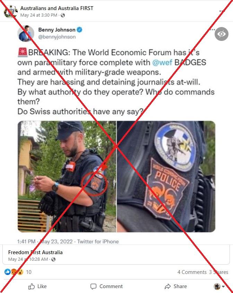The image size is (233, 293).
Task: View the 10 reactions count
Action: pos(28,272)
